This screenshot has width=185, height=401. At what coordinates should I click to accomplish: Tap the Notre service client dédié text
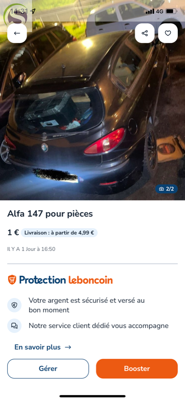(x=99, y=326)
